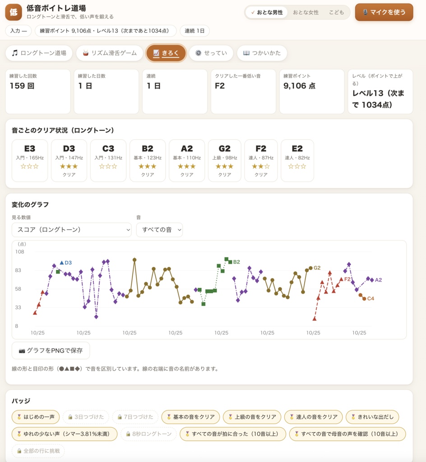
Task: Click the medal icon on 達人の音をクリア badge
Action: pyautogui.click(x=292, y=417)
